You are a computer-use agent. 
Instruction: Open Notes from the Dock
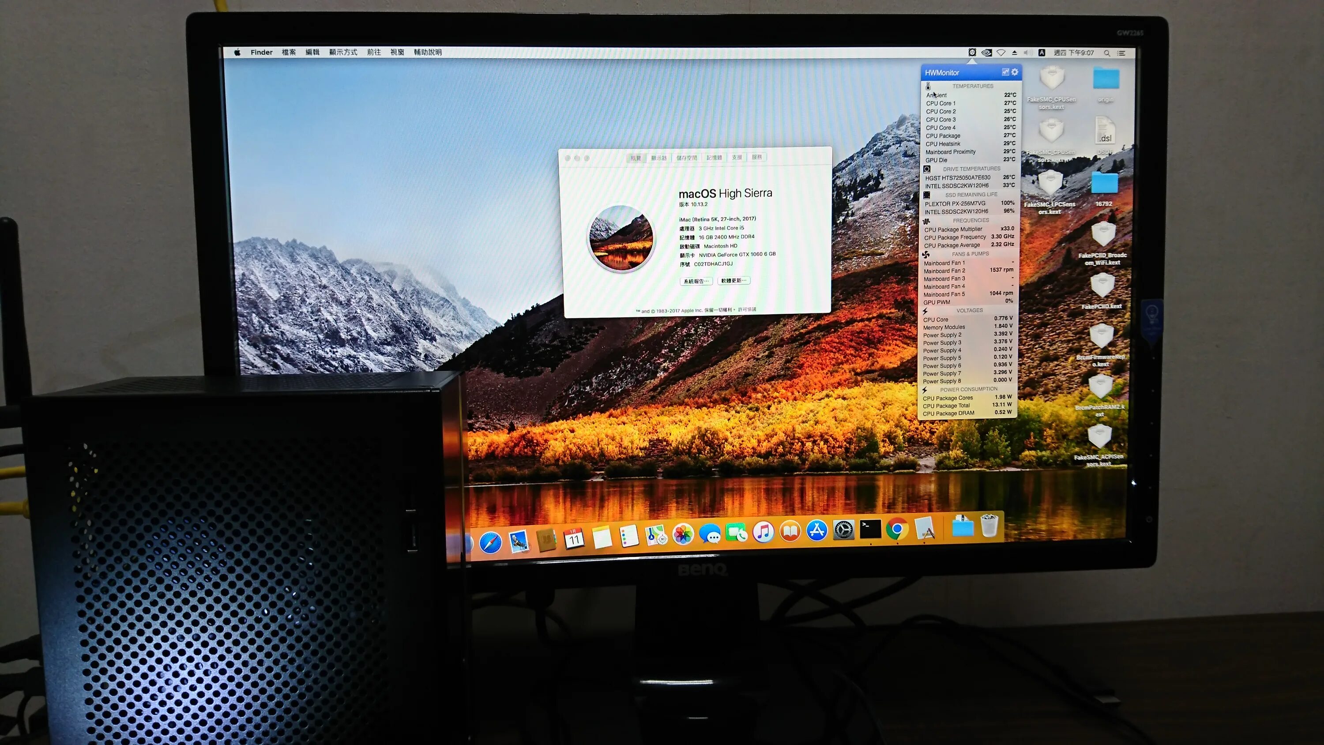pyautogui.click(x=602, y=538)
